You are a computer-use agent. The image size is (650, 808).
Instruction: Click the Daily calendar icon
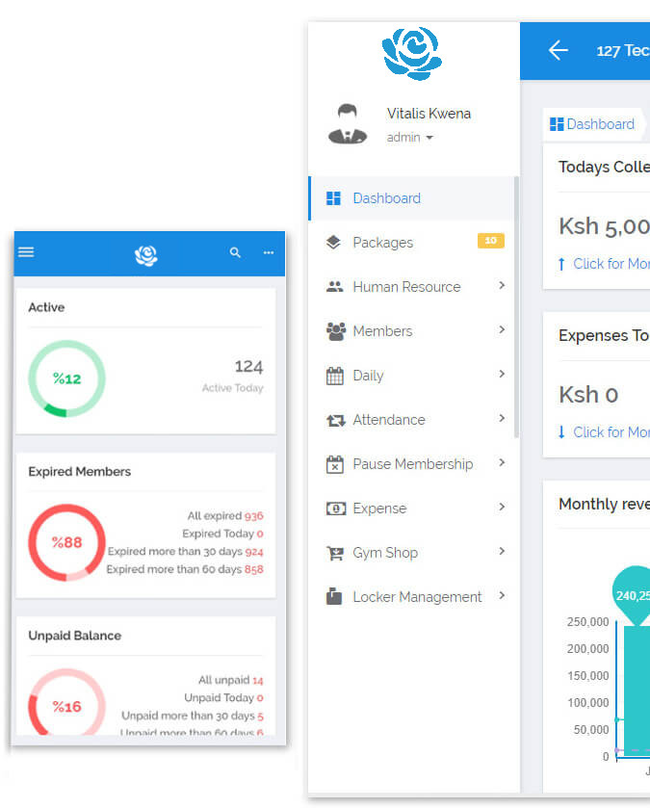click(x=335, y=376)
